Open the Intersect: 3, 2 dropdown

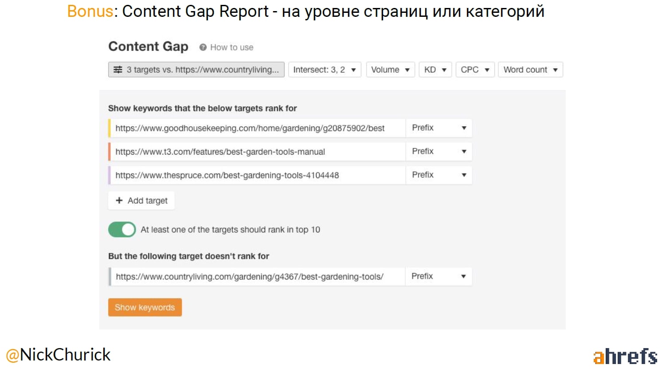[324, 70]
